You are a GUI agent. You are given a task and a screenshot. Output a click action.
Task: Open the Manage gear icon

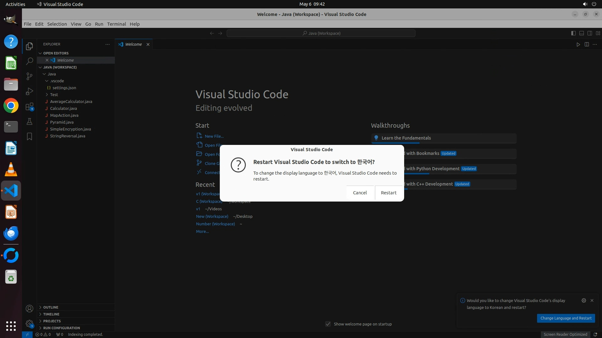(x=29, y=324)
